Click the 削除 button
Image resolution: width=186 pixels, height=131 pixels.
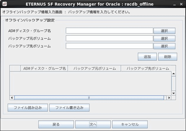[168, 57]
